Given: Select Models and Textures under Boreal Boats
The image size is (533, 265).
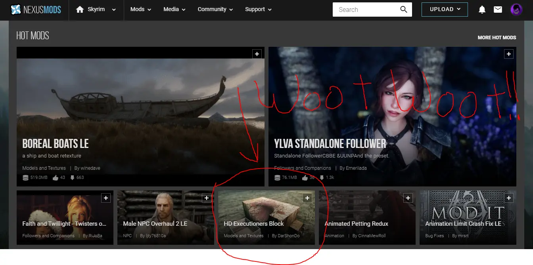Looking at the screenshot, I should [44, 168].
